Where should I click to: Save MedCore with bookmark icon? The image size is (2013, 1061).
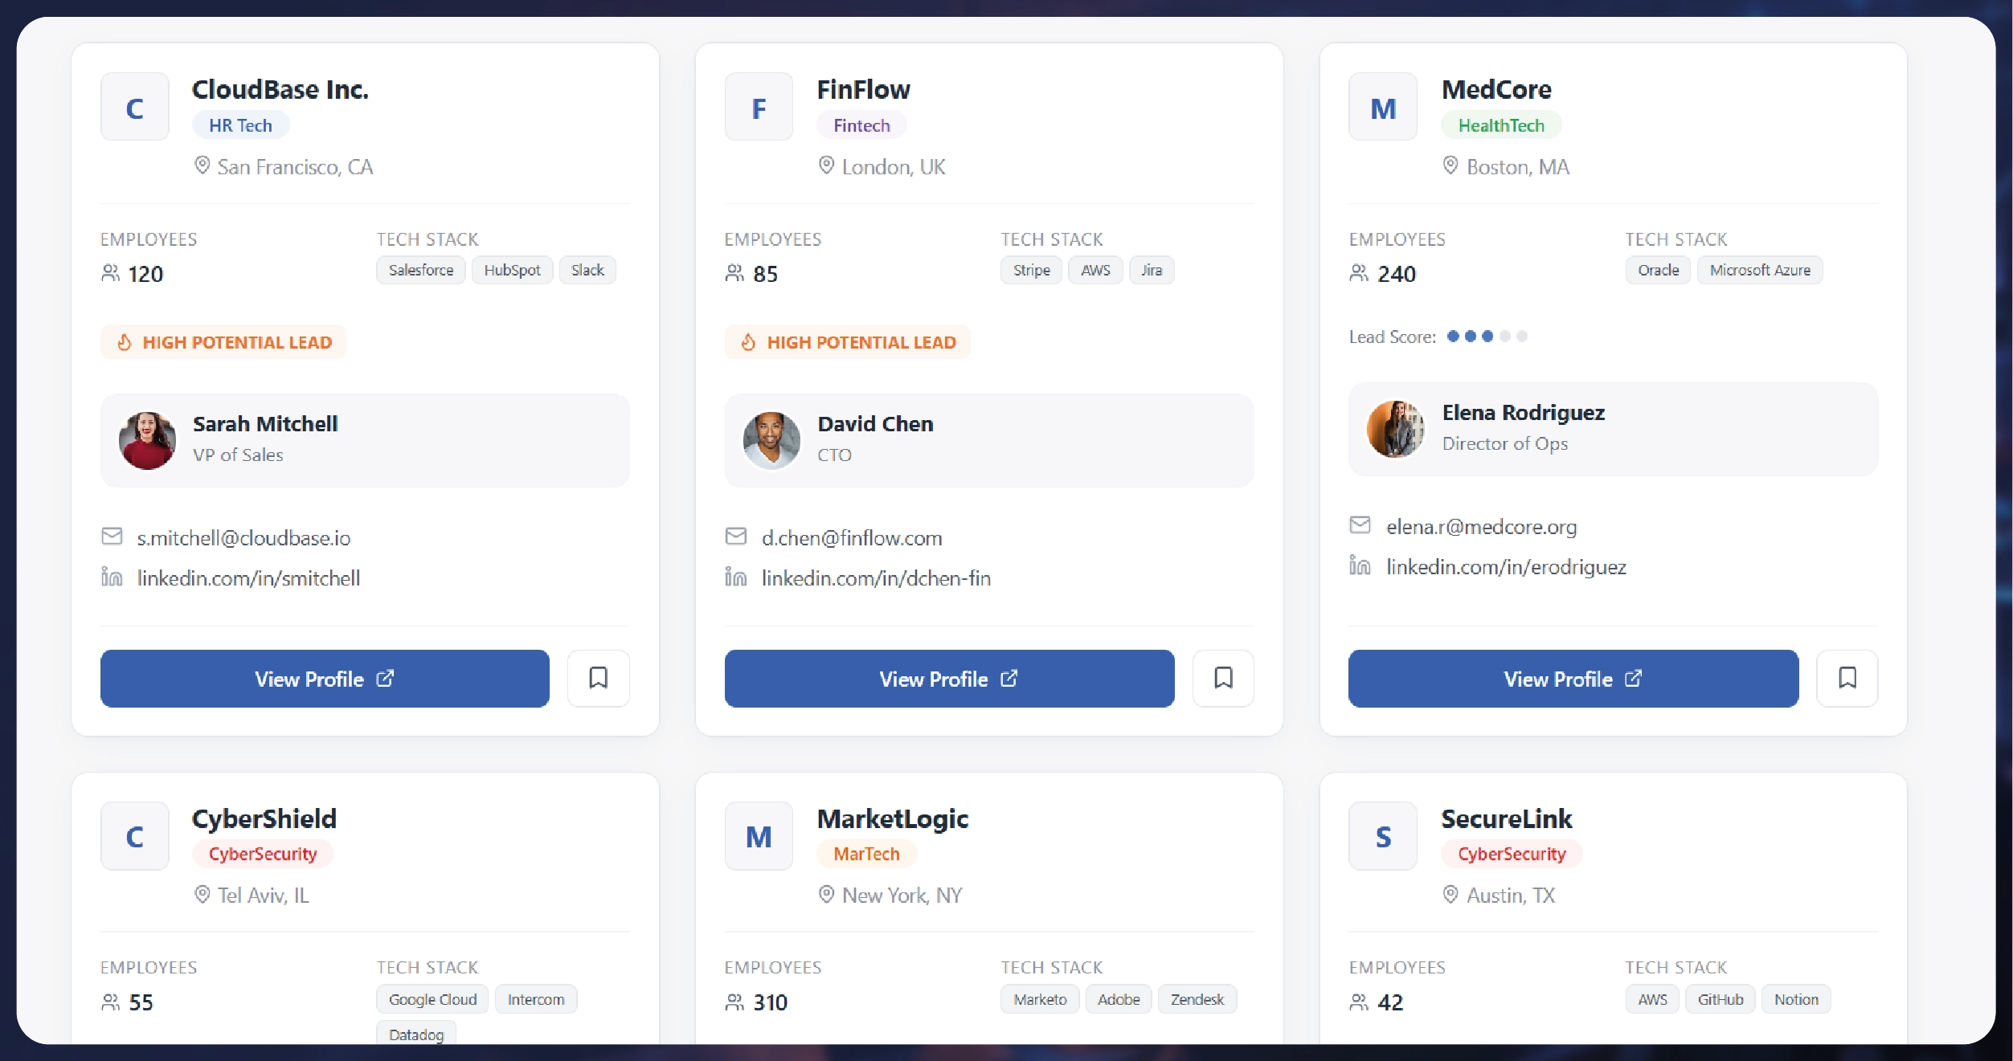[1847, 678]
